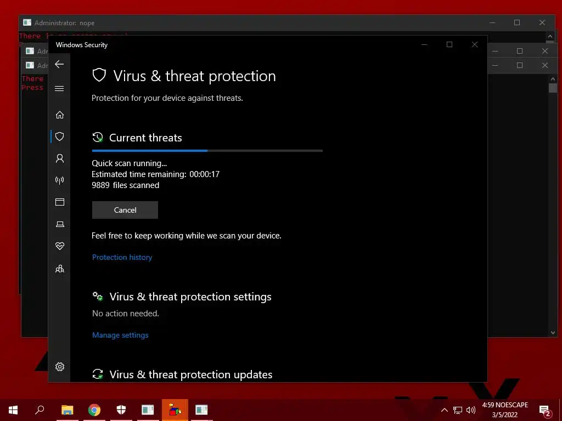Open App & browser control icon
Viewport: 562px width, 421px height.
click(x=59, y=202)
